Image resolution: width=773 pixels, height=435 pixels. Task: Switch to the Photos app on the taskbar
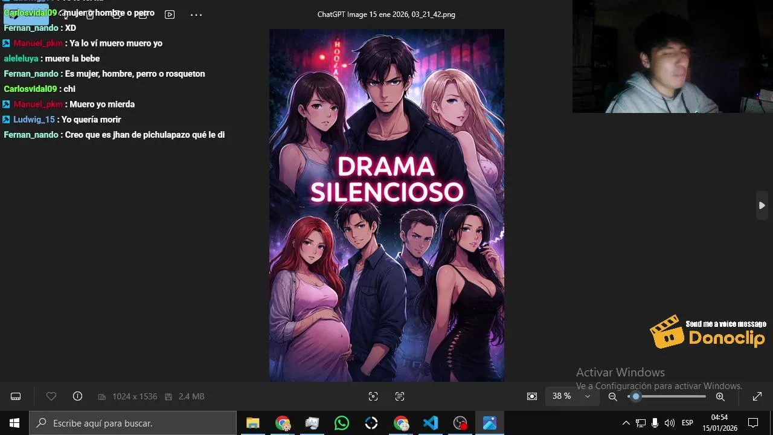coord(490,423)
